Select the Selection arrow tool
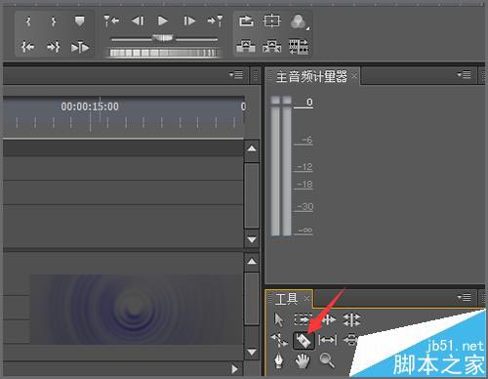488x379 pixels. (279, 319)
